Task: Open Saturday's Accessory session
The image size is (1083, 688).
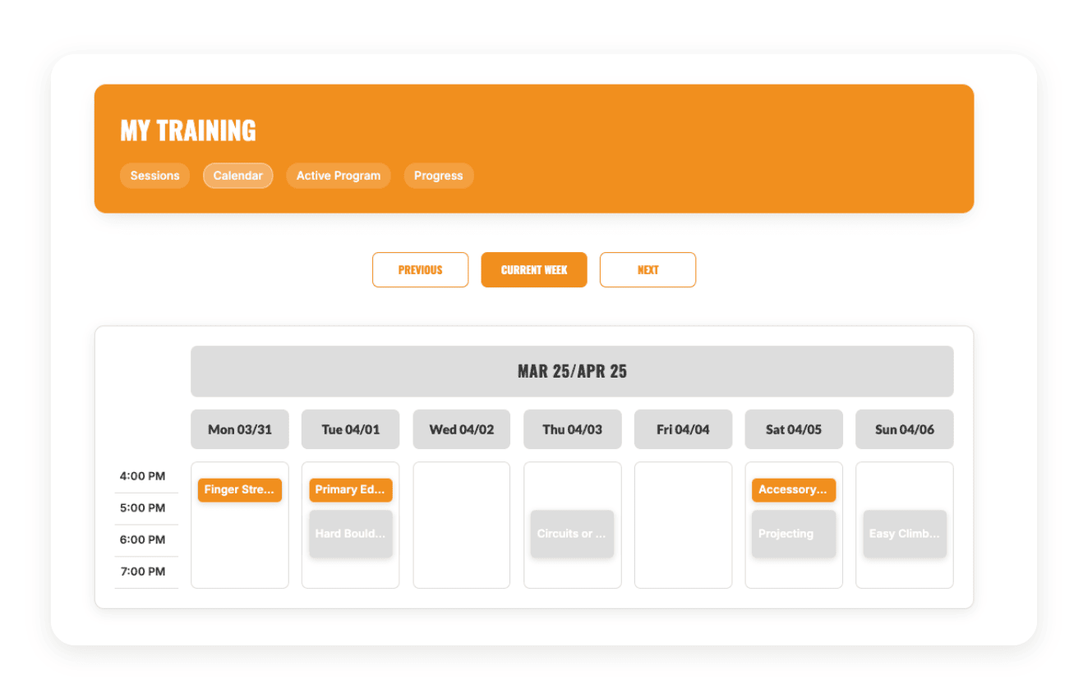Action: (793, 490)
